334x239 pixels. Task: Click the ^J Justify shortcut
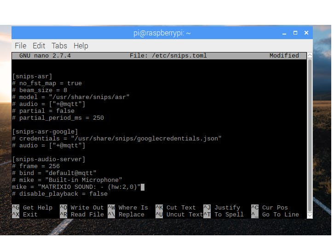(x=222, y=207)
